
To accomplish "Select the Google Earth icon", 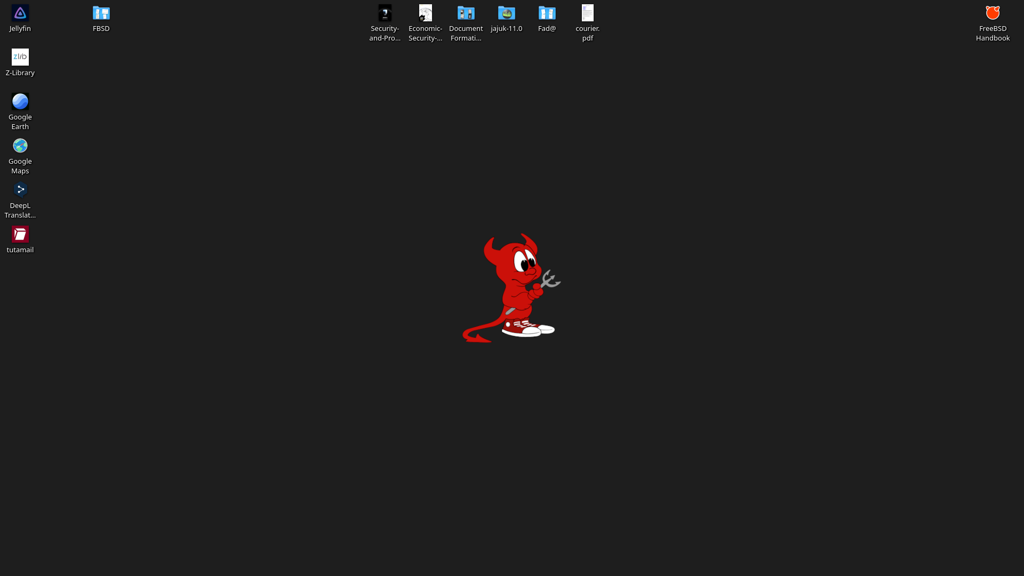I will tap(20, 101).
